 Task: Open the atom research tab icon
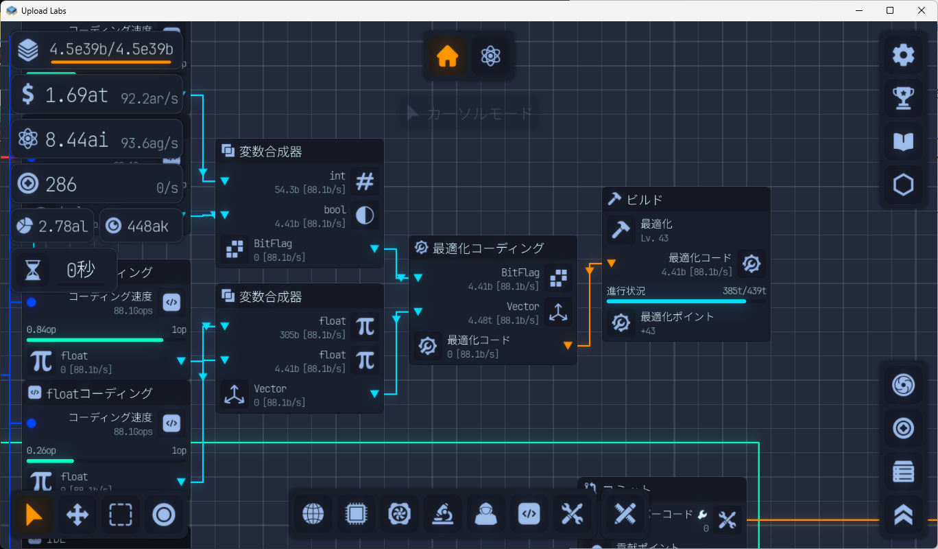(490, 56)
